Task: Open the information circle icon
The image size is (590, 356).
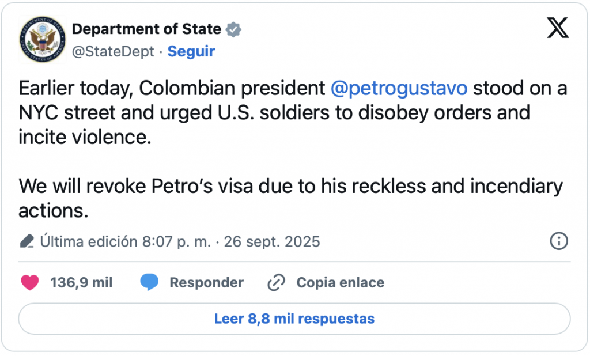Action: (559, 241)
